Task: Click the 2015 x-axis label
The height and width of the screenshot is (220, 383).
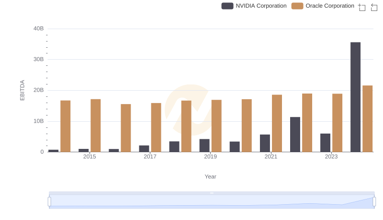Action: [x=90, y=157]
